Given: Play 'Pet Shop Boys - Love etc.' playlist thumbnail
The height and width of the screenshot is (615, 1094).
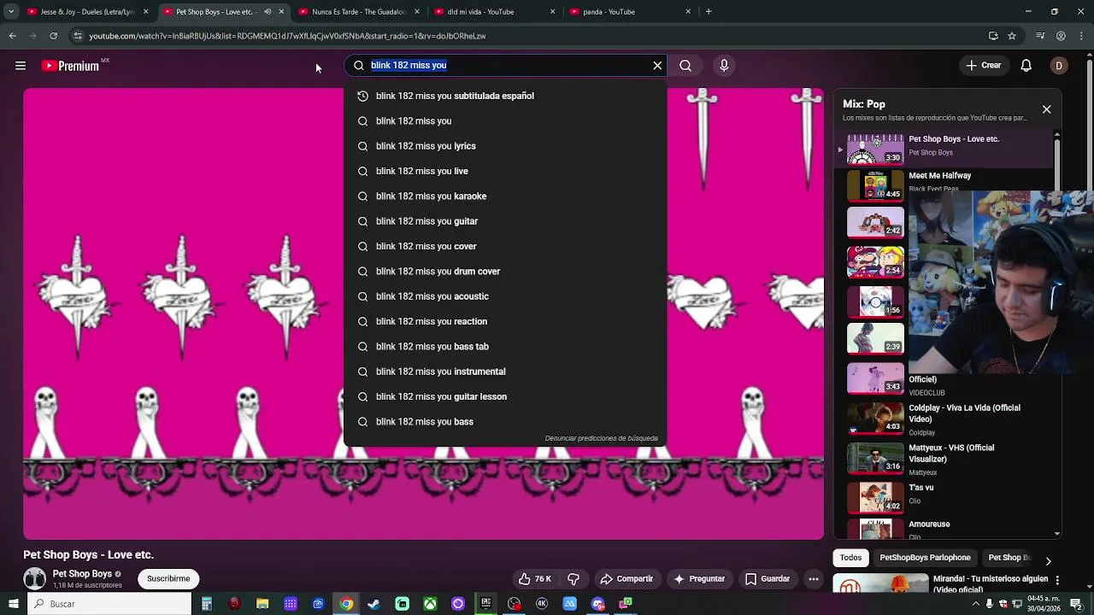Looking at the screenshot, I should point(875,149).
